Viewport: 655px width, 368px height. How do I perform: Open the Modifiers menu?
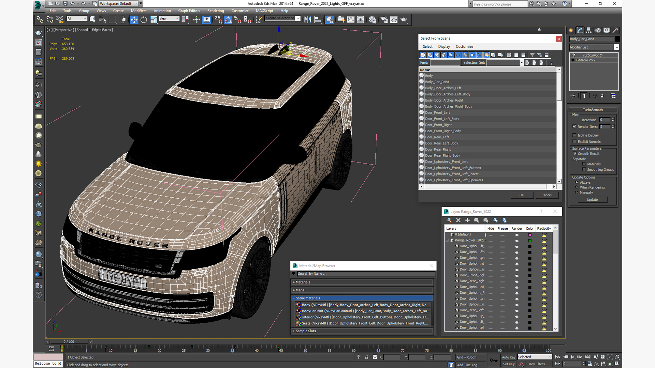pos(139,11)
